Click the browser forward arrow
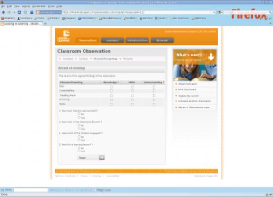 click(9, 12)
